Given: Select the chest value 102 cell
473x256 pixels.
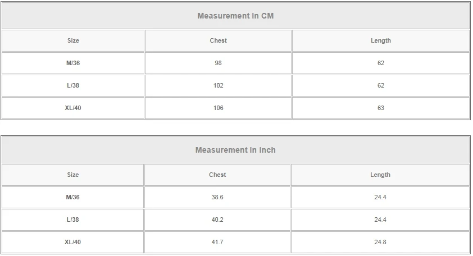Looking at the screenshot, I should click(218, 85).
